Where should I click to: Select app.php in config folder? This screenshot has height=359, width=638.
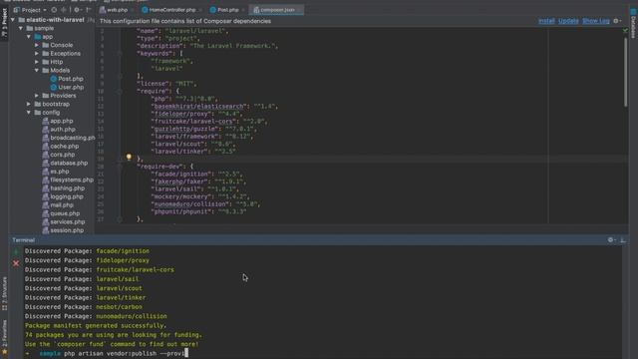tap(58, 121)
